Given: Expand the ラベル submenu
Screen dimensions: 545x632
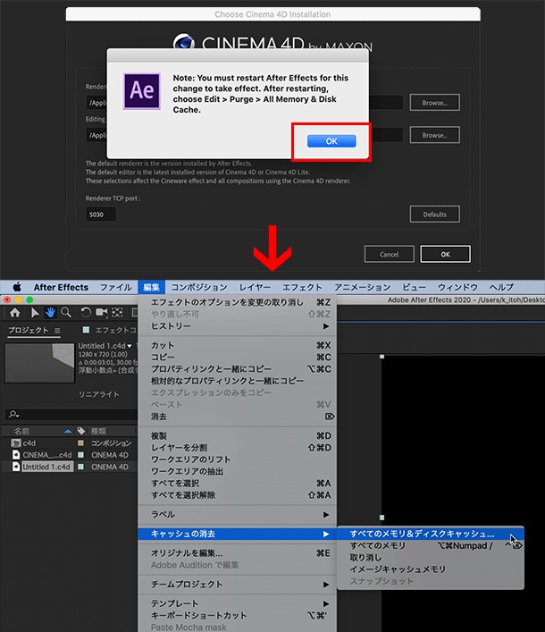Looking at the screenshot, I should tap(326, 515).
